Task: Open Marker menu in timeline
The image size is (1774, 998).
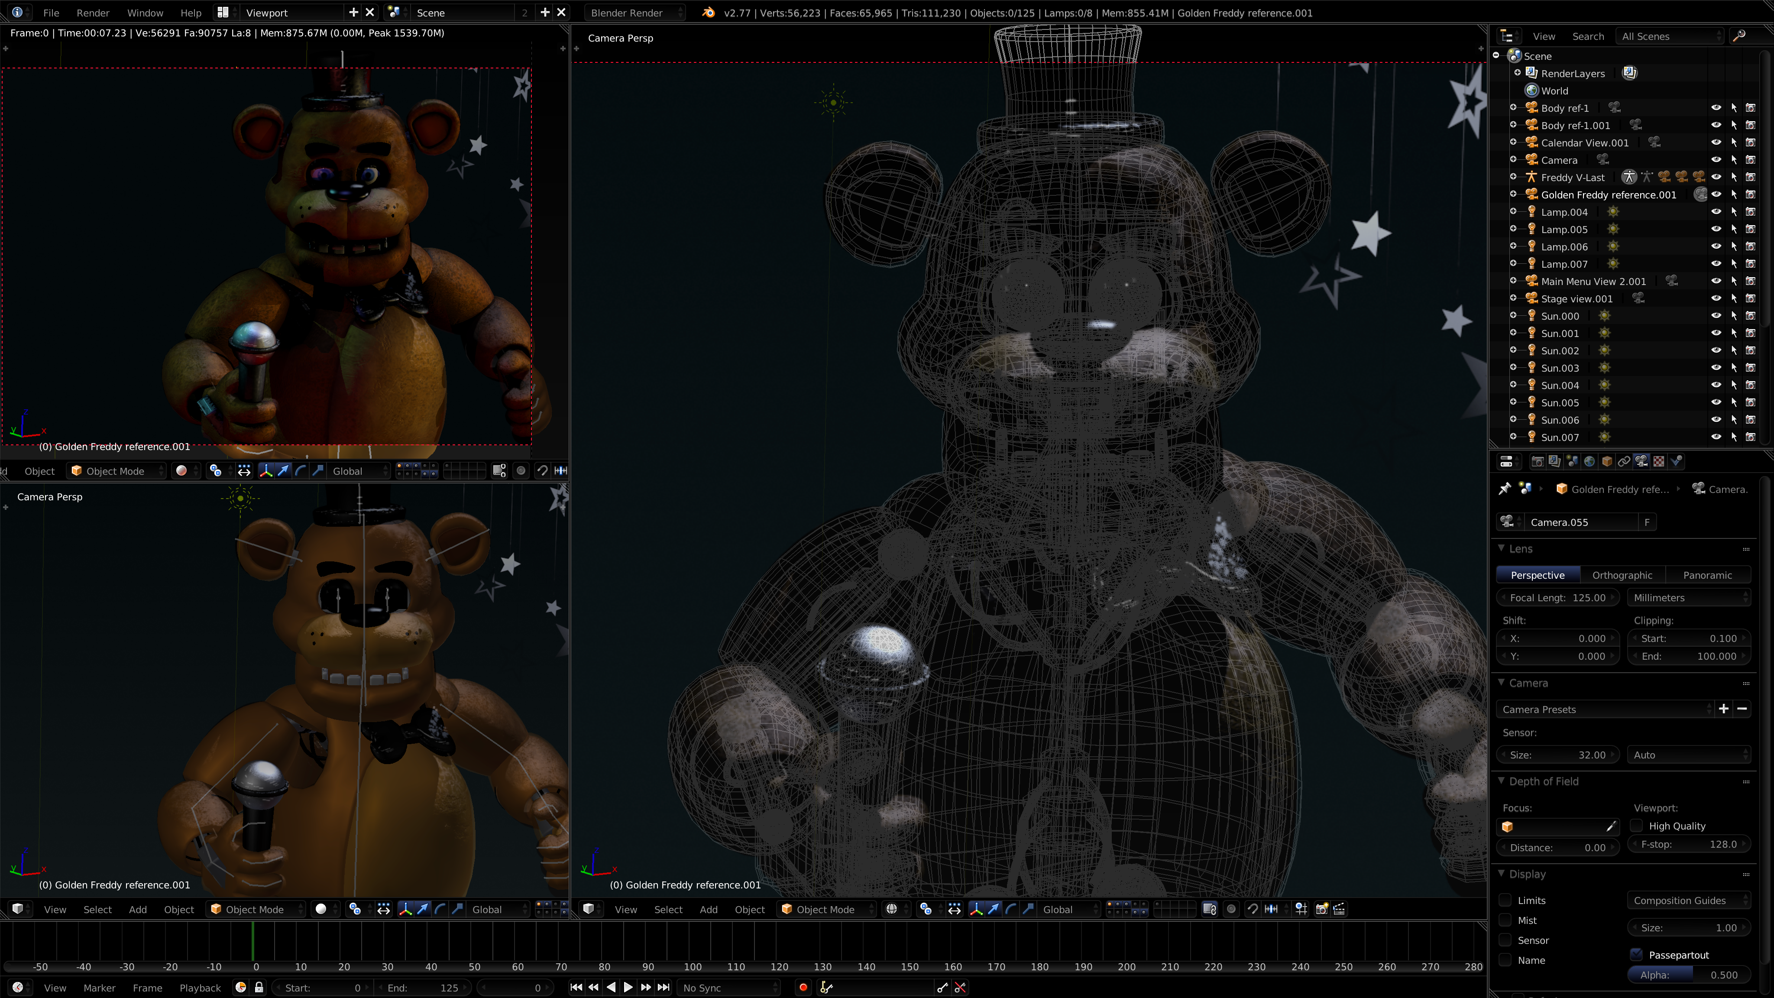Action: click(99, 988)
